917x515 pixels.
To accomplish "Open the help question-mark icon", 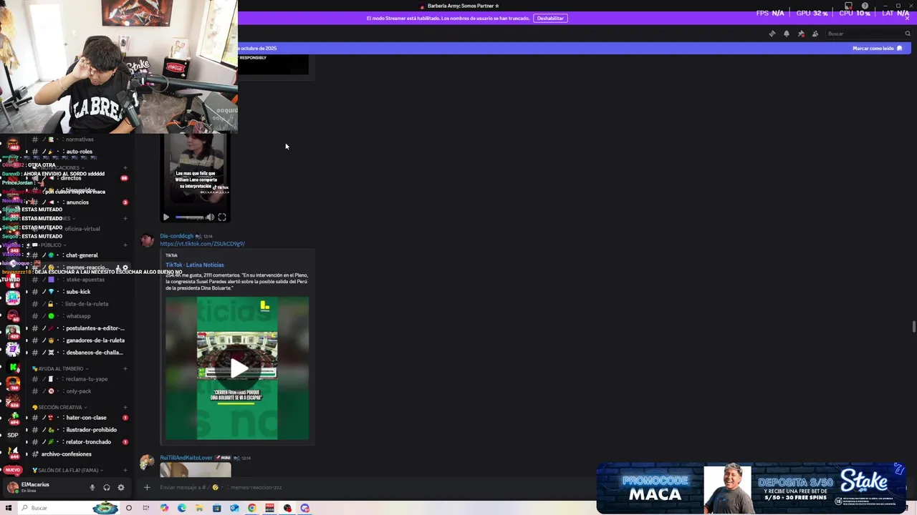I will 865,6.
